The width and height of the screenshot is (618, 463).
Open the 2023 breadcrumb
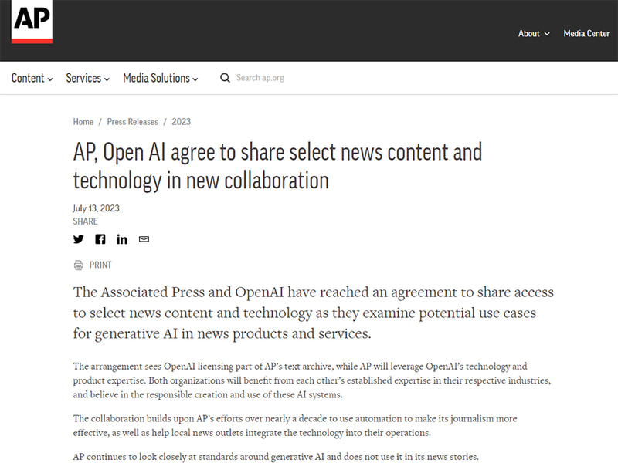182,122
